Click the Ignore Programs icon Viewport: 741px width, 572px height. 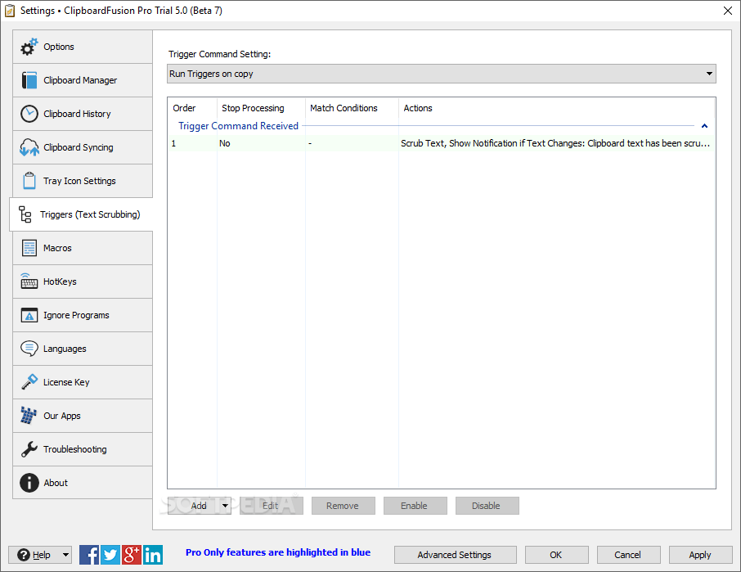[29, 315]
